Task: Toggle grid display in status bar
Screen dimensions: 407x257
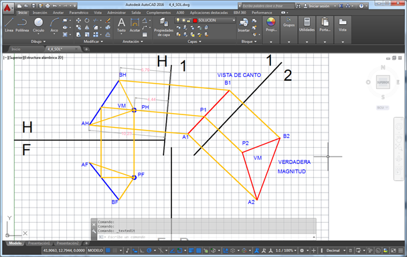Action: point(108,250)
